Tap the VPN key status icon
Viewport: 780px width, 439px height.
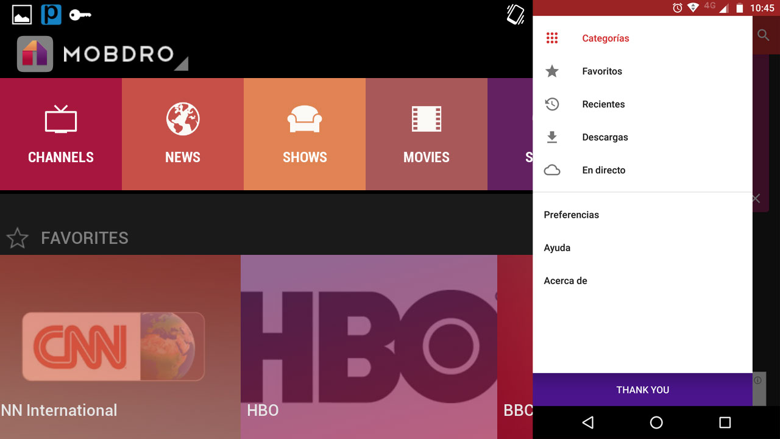click(x=80, y=15)
